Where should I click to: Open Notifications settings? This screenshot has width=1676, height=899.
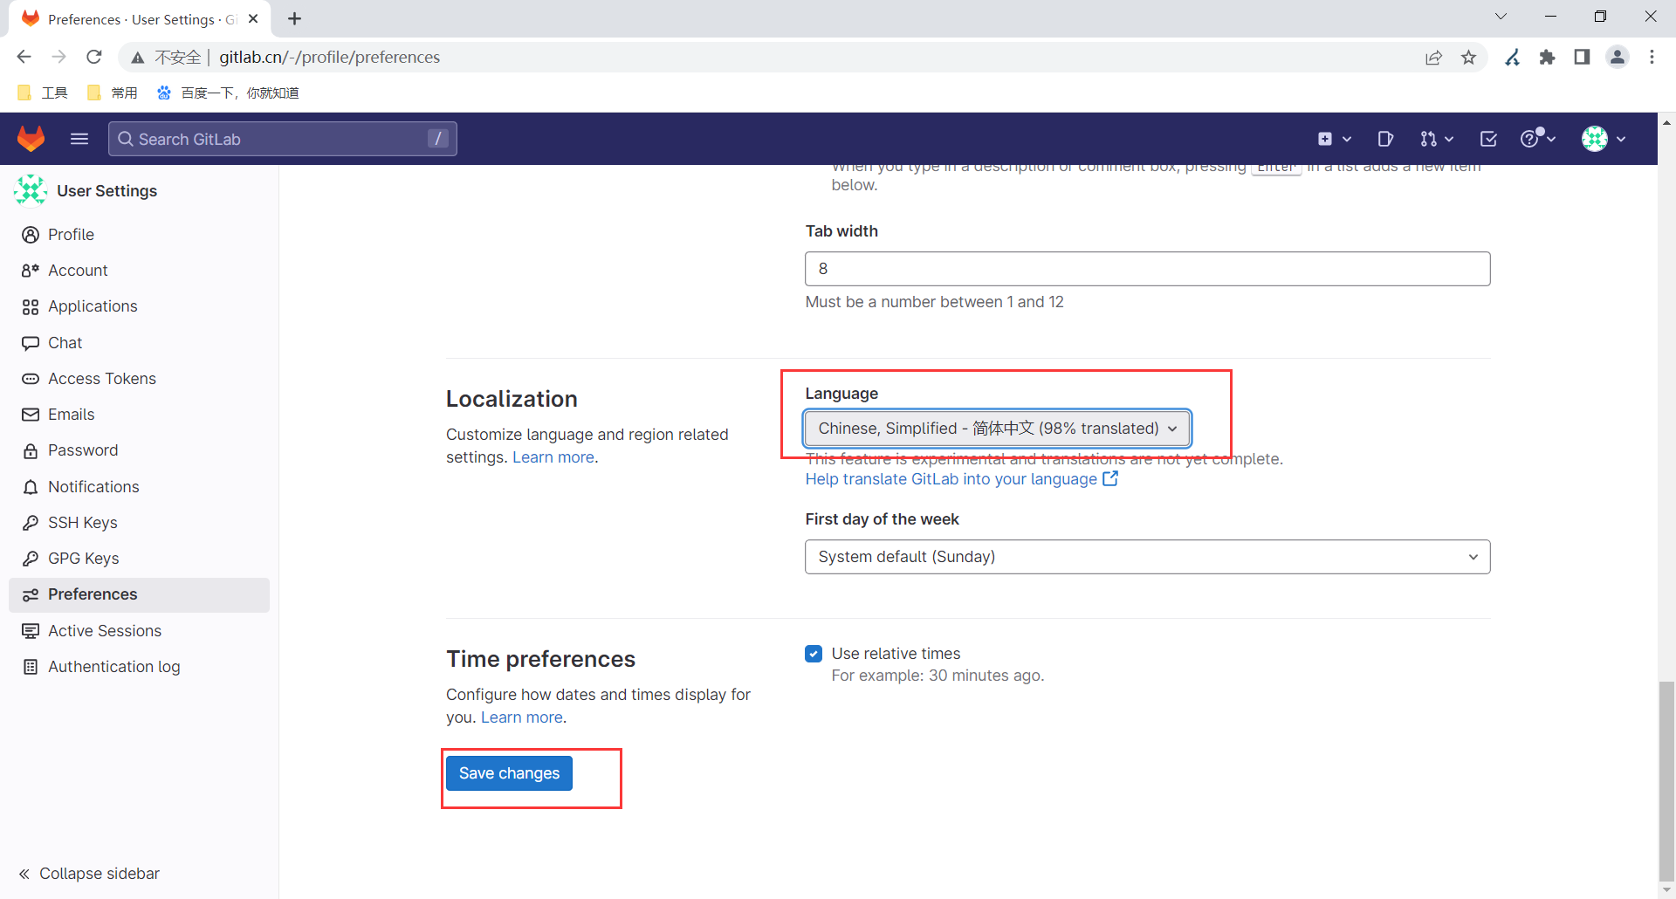point(140,487)
